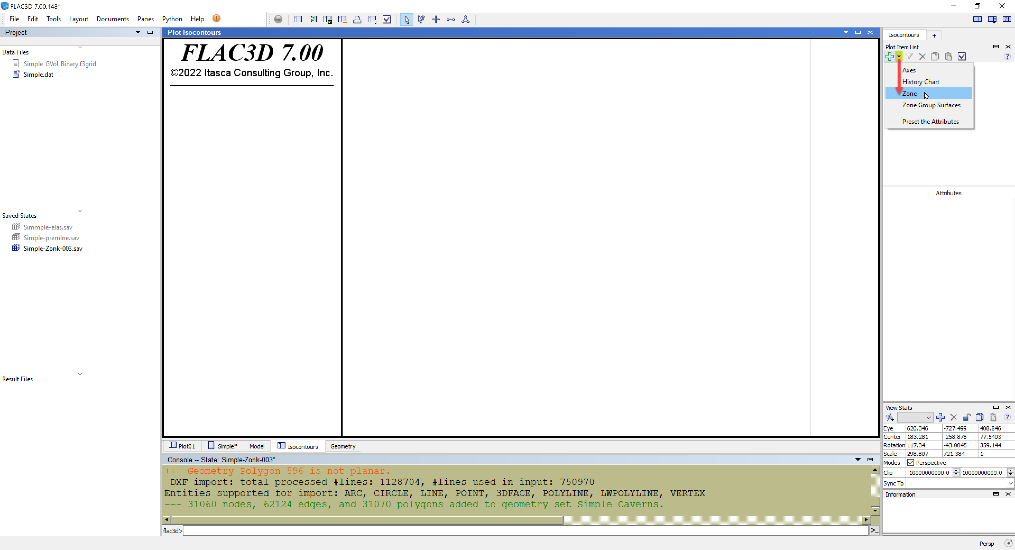Viewport: 1015px width, 550px height.
Task: Select the triangle plane-definition tool icon
Action: (x=465, y=19)
